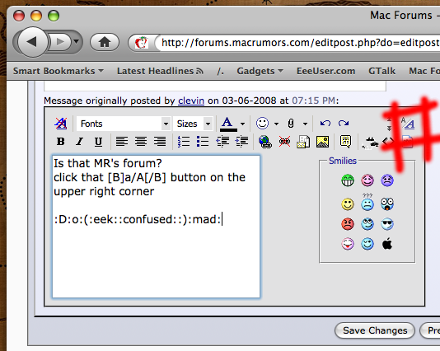Insert the eek shocked smilie
This screenshot has height=351, width=440.
(387, 204)
